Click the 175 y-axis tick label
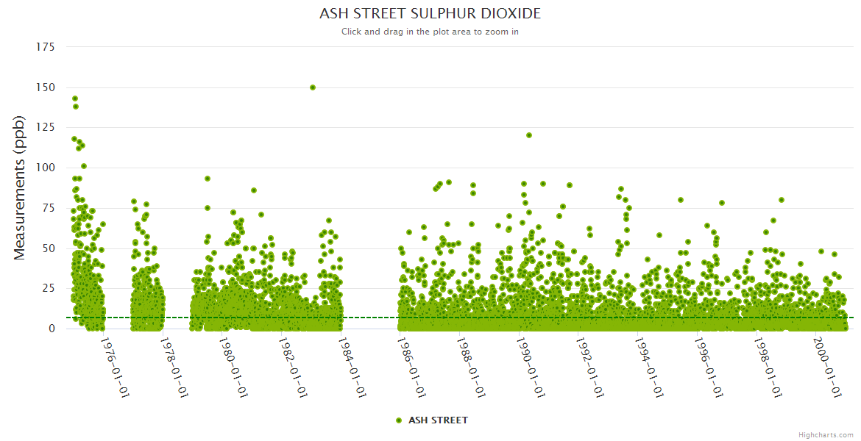This screenshot has height=441, width=861. coord(45,47)
